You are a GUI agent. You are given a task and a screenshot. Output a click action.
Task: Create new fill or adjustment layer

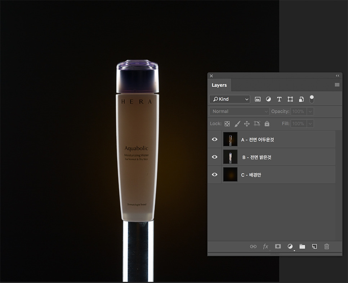pyautogui.click(x=290, y=246)
